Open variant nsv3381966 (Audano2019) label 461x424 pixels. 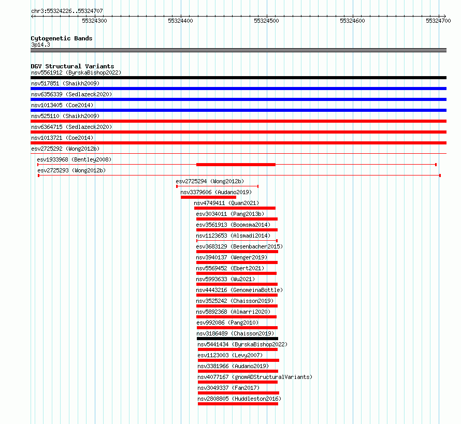pyautogui.click(x=233, y=366)
